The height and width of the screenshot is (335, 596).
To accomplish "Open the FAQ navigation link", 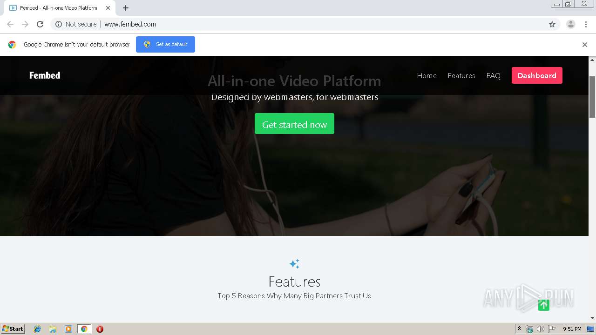I will (493, 75).
